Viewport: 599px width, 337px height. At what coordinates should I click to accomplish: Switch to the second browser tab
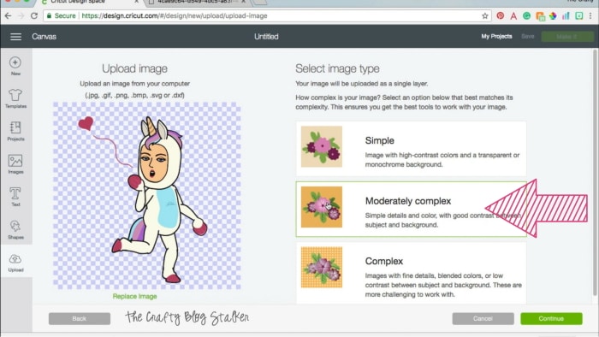tap(197, 3)
